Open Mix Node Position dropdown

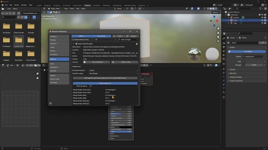tap(113, 70)
